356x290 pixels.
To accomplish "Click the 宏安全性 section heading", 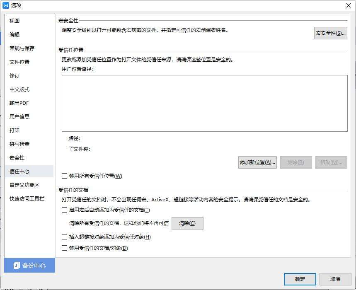I will click(68, 21).
